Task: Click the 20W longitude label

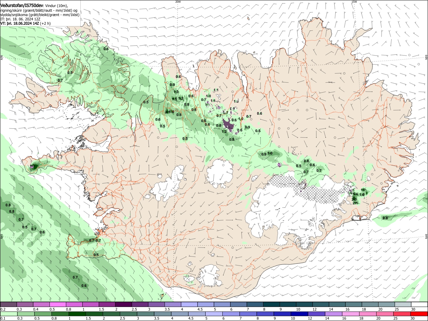Action: (178, 2)
